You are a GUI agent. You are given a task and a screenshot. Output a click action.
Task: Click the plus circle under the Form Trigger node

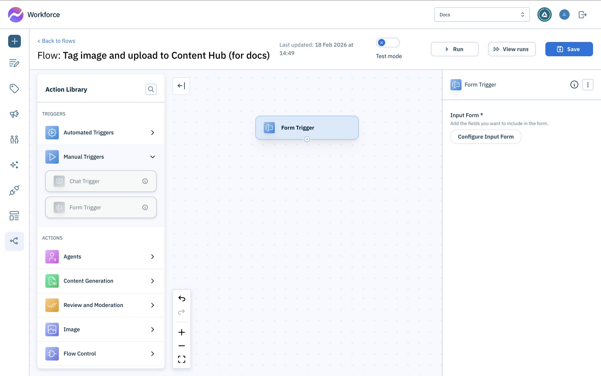[x=307, y=139]
